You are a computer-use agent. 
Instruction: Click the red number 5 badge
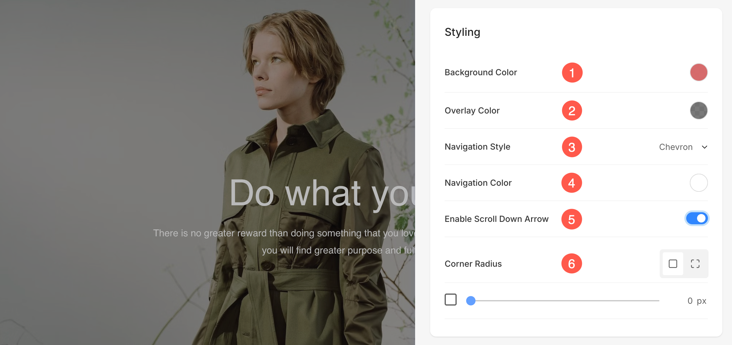coord(572,219)
